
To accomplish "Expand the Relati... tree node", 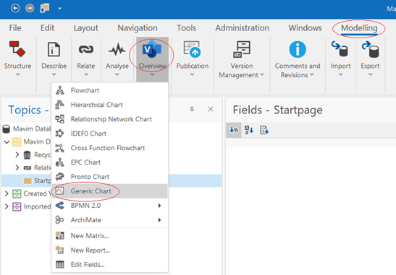I will tap(17, 167).
